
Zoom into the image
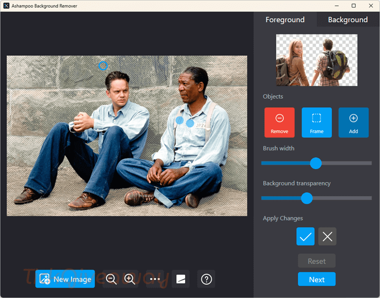pyautogui.click(x=130, y=279)
